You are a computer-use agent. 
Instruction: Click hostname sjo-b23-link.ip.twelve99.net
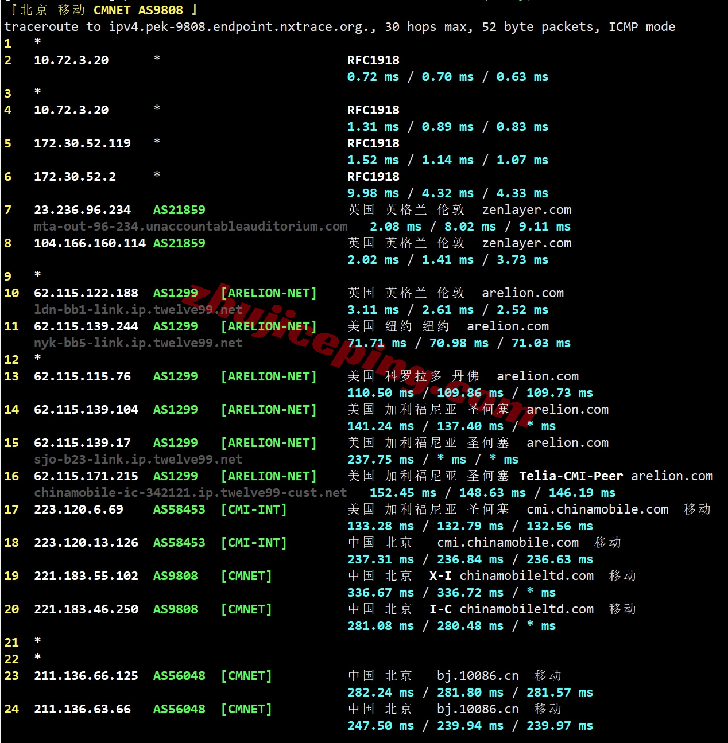point(138,460)
